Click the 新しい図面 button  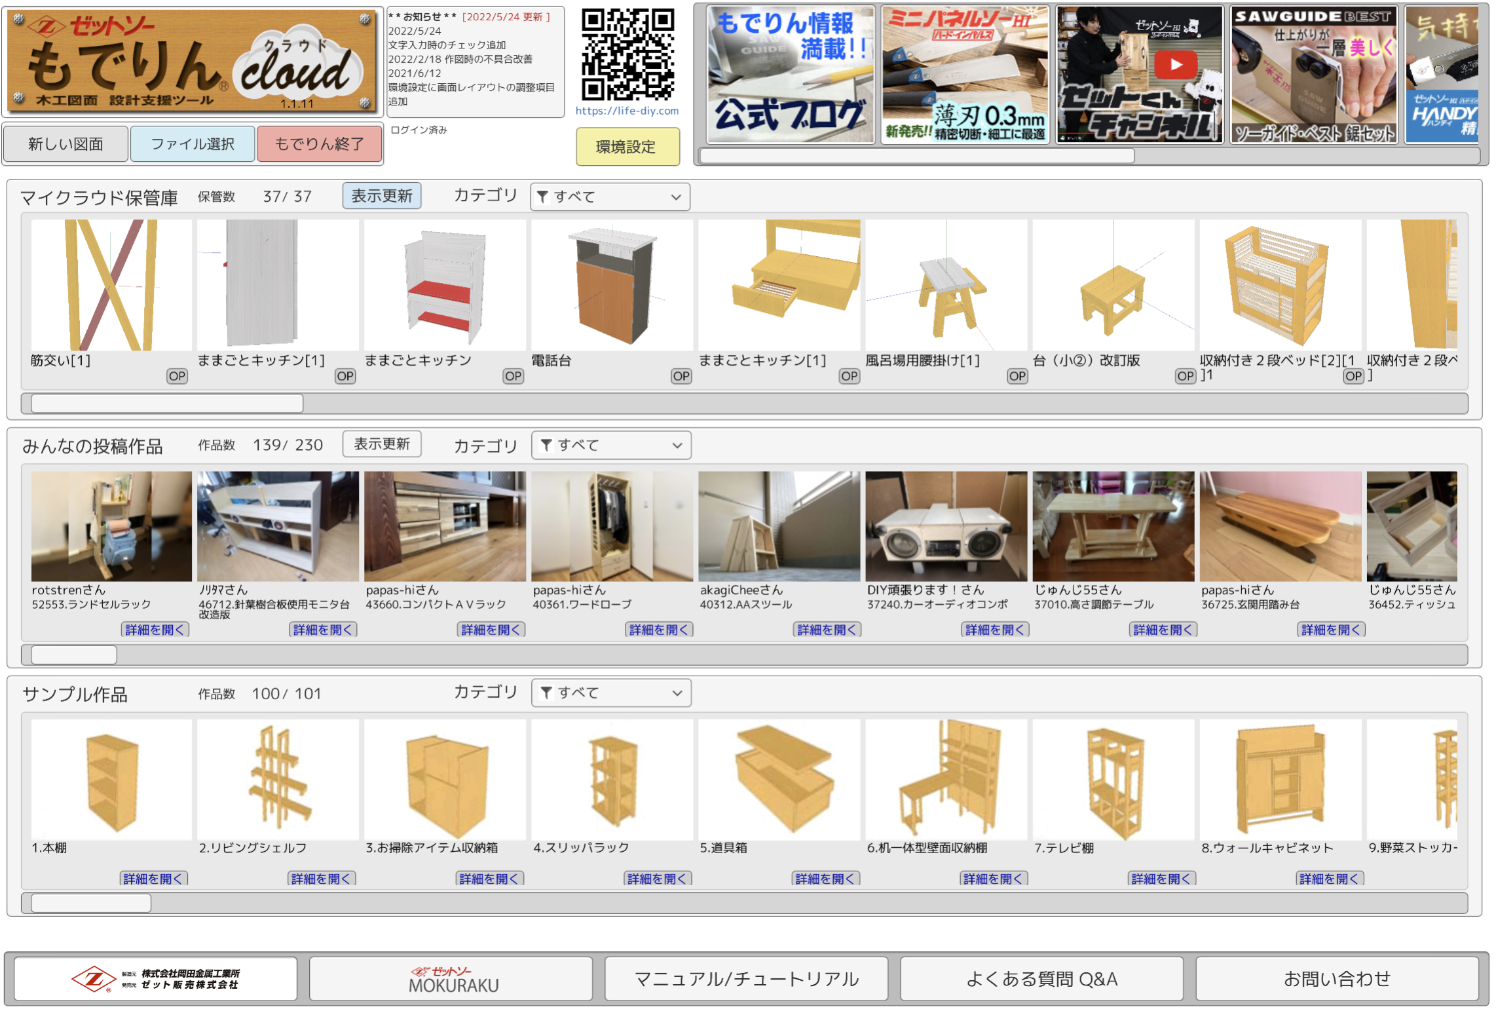click(x=65, y=144)
